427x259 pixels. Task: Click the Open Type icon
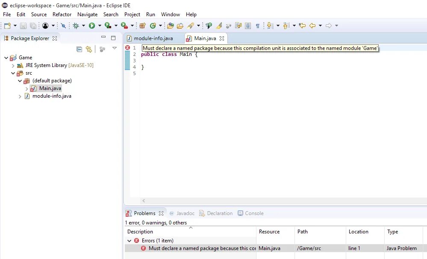[x=171, y=26]
